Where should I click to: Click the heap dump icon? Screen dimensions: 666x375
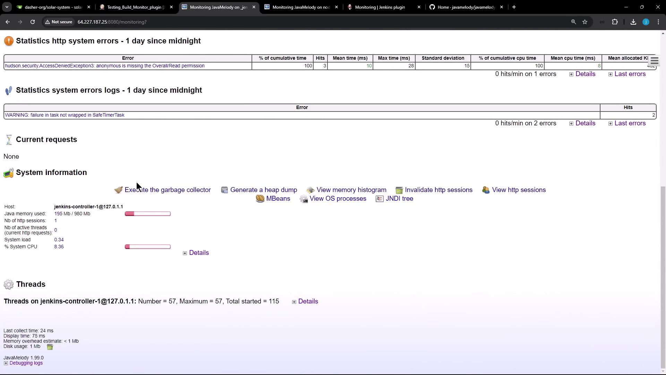[224, 190]
